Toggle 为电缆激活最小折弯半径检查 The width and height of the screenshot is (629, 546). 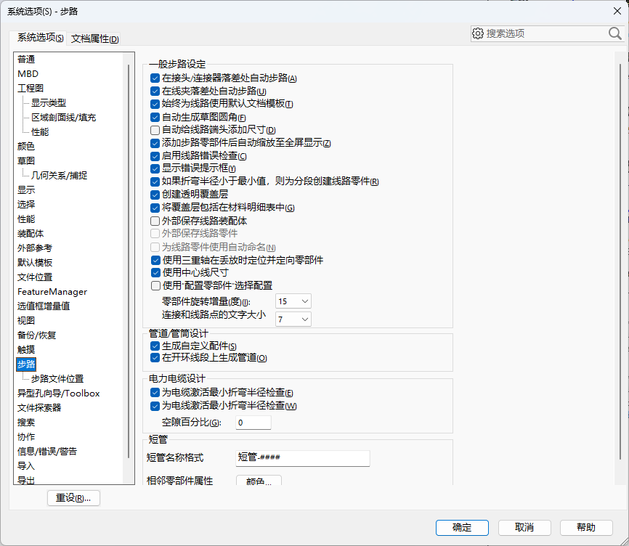pyautogui.click(x=155, y=393)
